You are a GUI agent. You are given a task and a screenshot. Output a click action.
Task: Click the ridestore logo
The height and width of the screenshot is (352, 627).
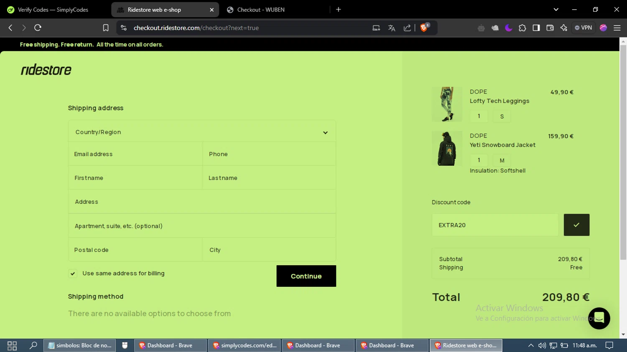tap(46, 70)
